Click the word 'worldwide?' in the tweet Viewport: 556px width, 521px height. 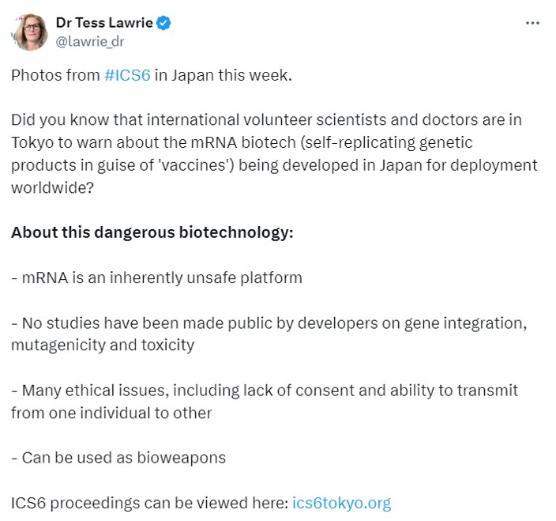click(45, 188)
